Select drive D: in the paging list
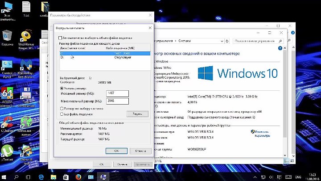The width and height of the screenshot is (321, 181). coord(105,58)
